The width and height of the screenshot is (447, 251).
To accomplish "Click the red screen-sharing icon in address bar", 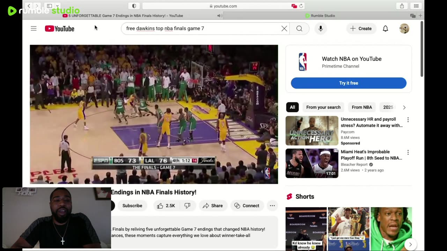I will tap(294, 6).
